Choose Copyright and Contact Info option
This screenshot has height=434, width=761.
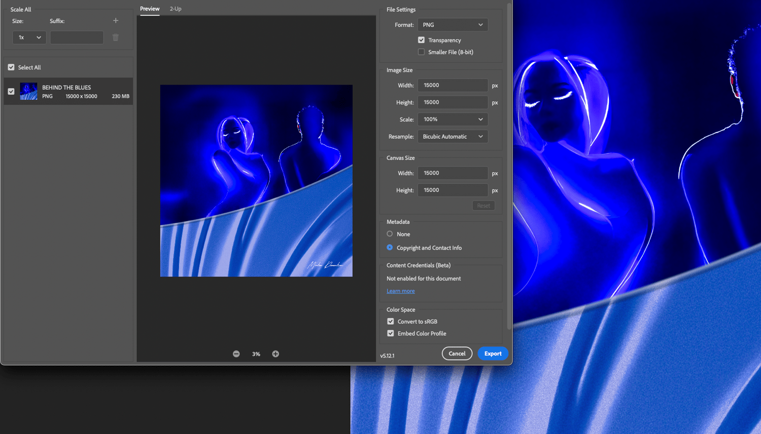coord(390,248)
